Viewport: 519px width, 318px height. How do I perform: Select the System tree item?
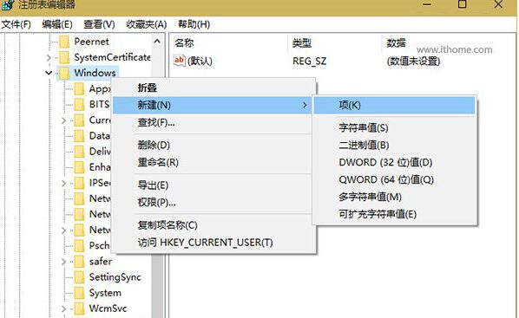(x=105, y=293)
